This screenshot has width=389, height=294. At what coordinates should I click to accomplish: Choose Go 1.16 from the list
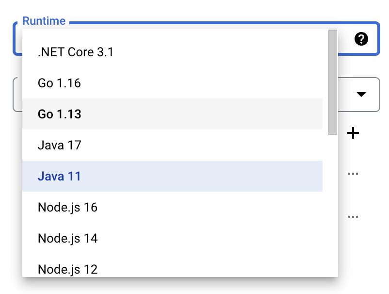coord(59,83)
